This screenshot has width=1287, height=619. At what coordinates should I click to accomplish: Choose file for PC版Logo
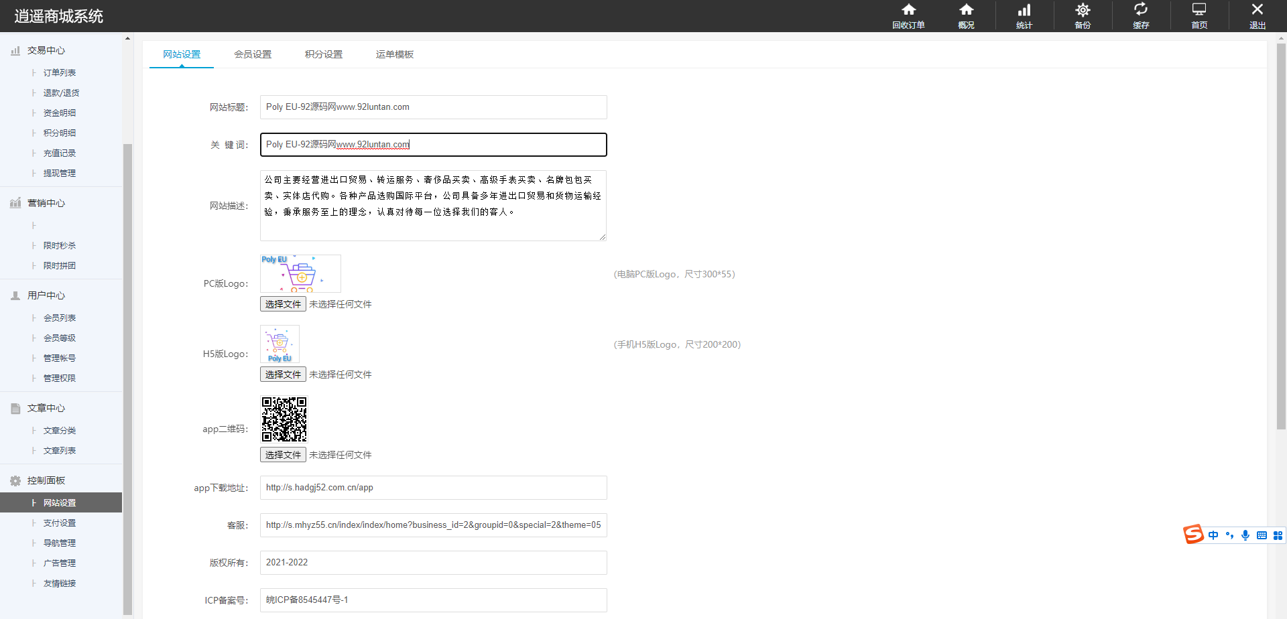point(283,304)
